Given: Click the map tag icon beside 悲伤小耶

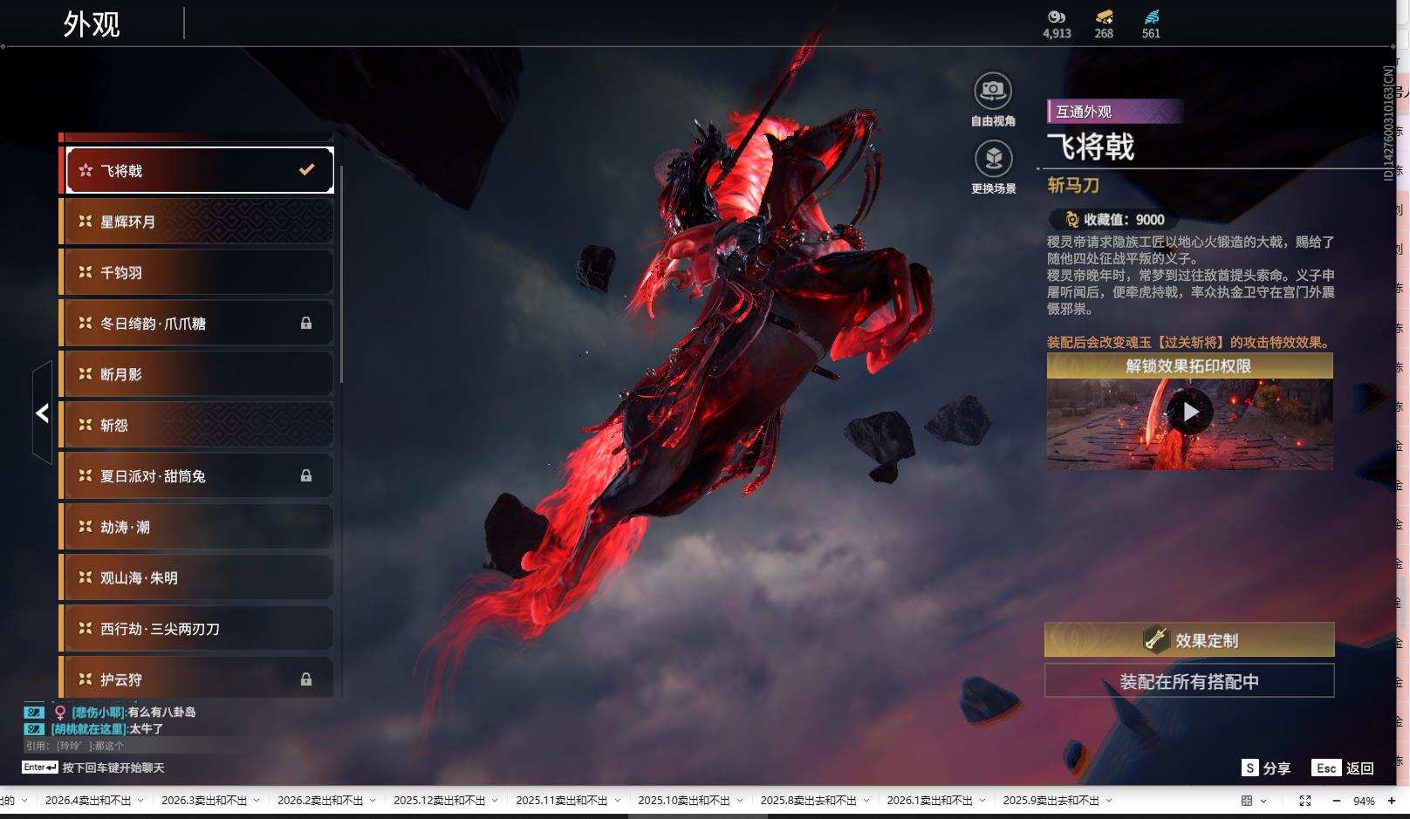Looking at the screenshot, I should pyautogui.click(x=34, y=712).
